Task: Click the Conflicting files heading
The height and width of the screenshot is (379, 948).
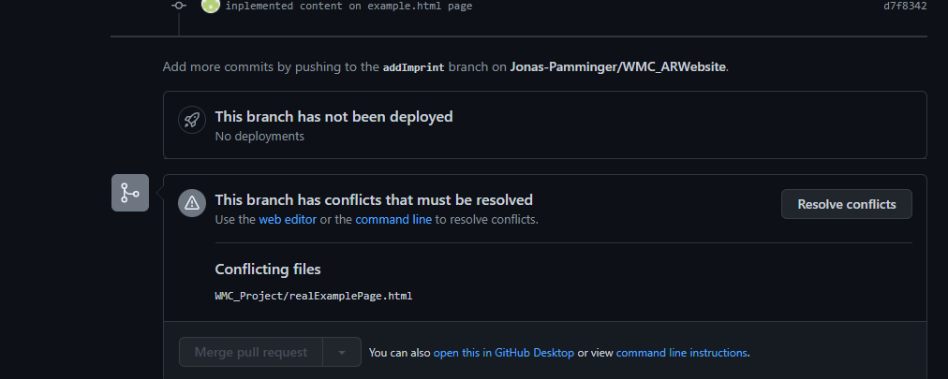Action: coord(268,270)
